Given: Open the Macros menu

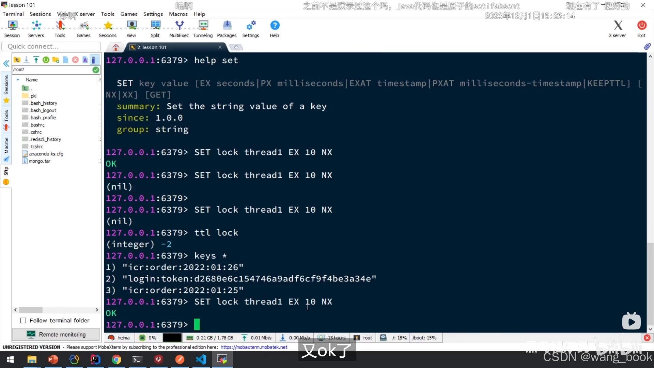Looking at the screenshot, I should [178, 14].
